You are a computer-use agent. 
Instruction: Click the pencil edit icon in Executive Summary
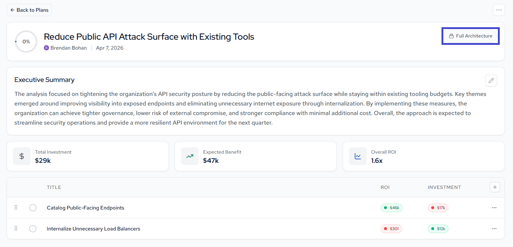[491, 80]
